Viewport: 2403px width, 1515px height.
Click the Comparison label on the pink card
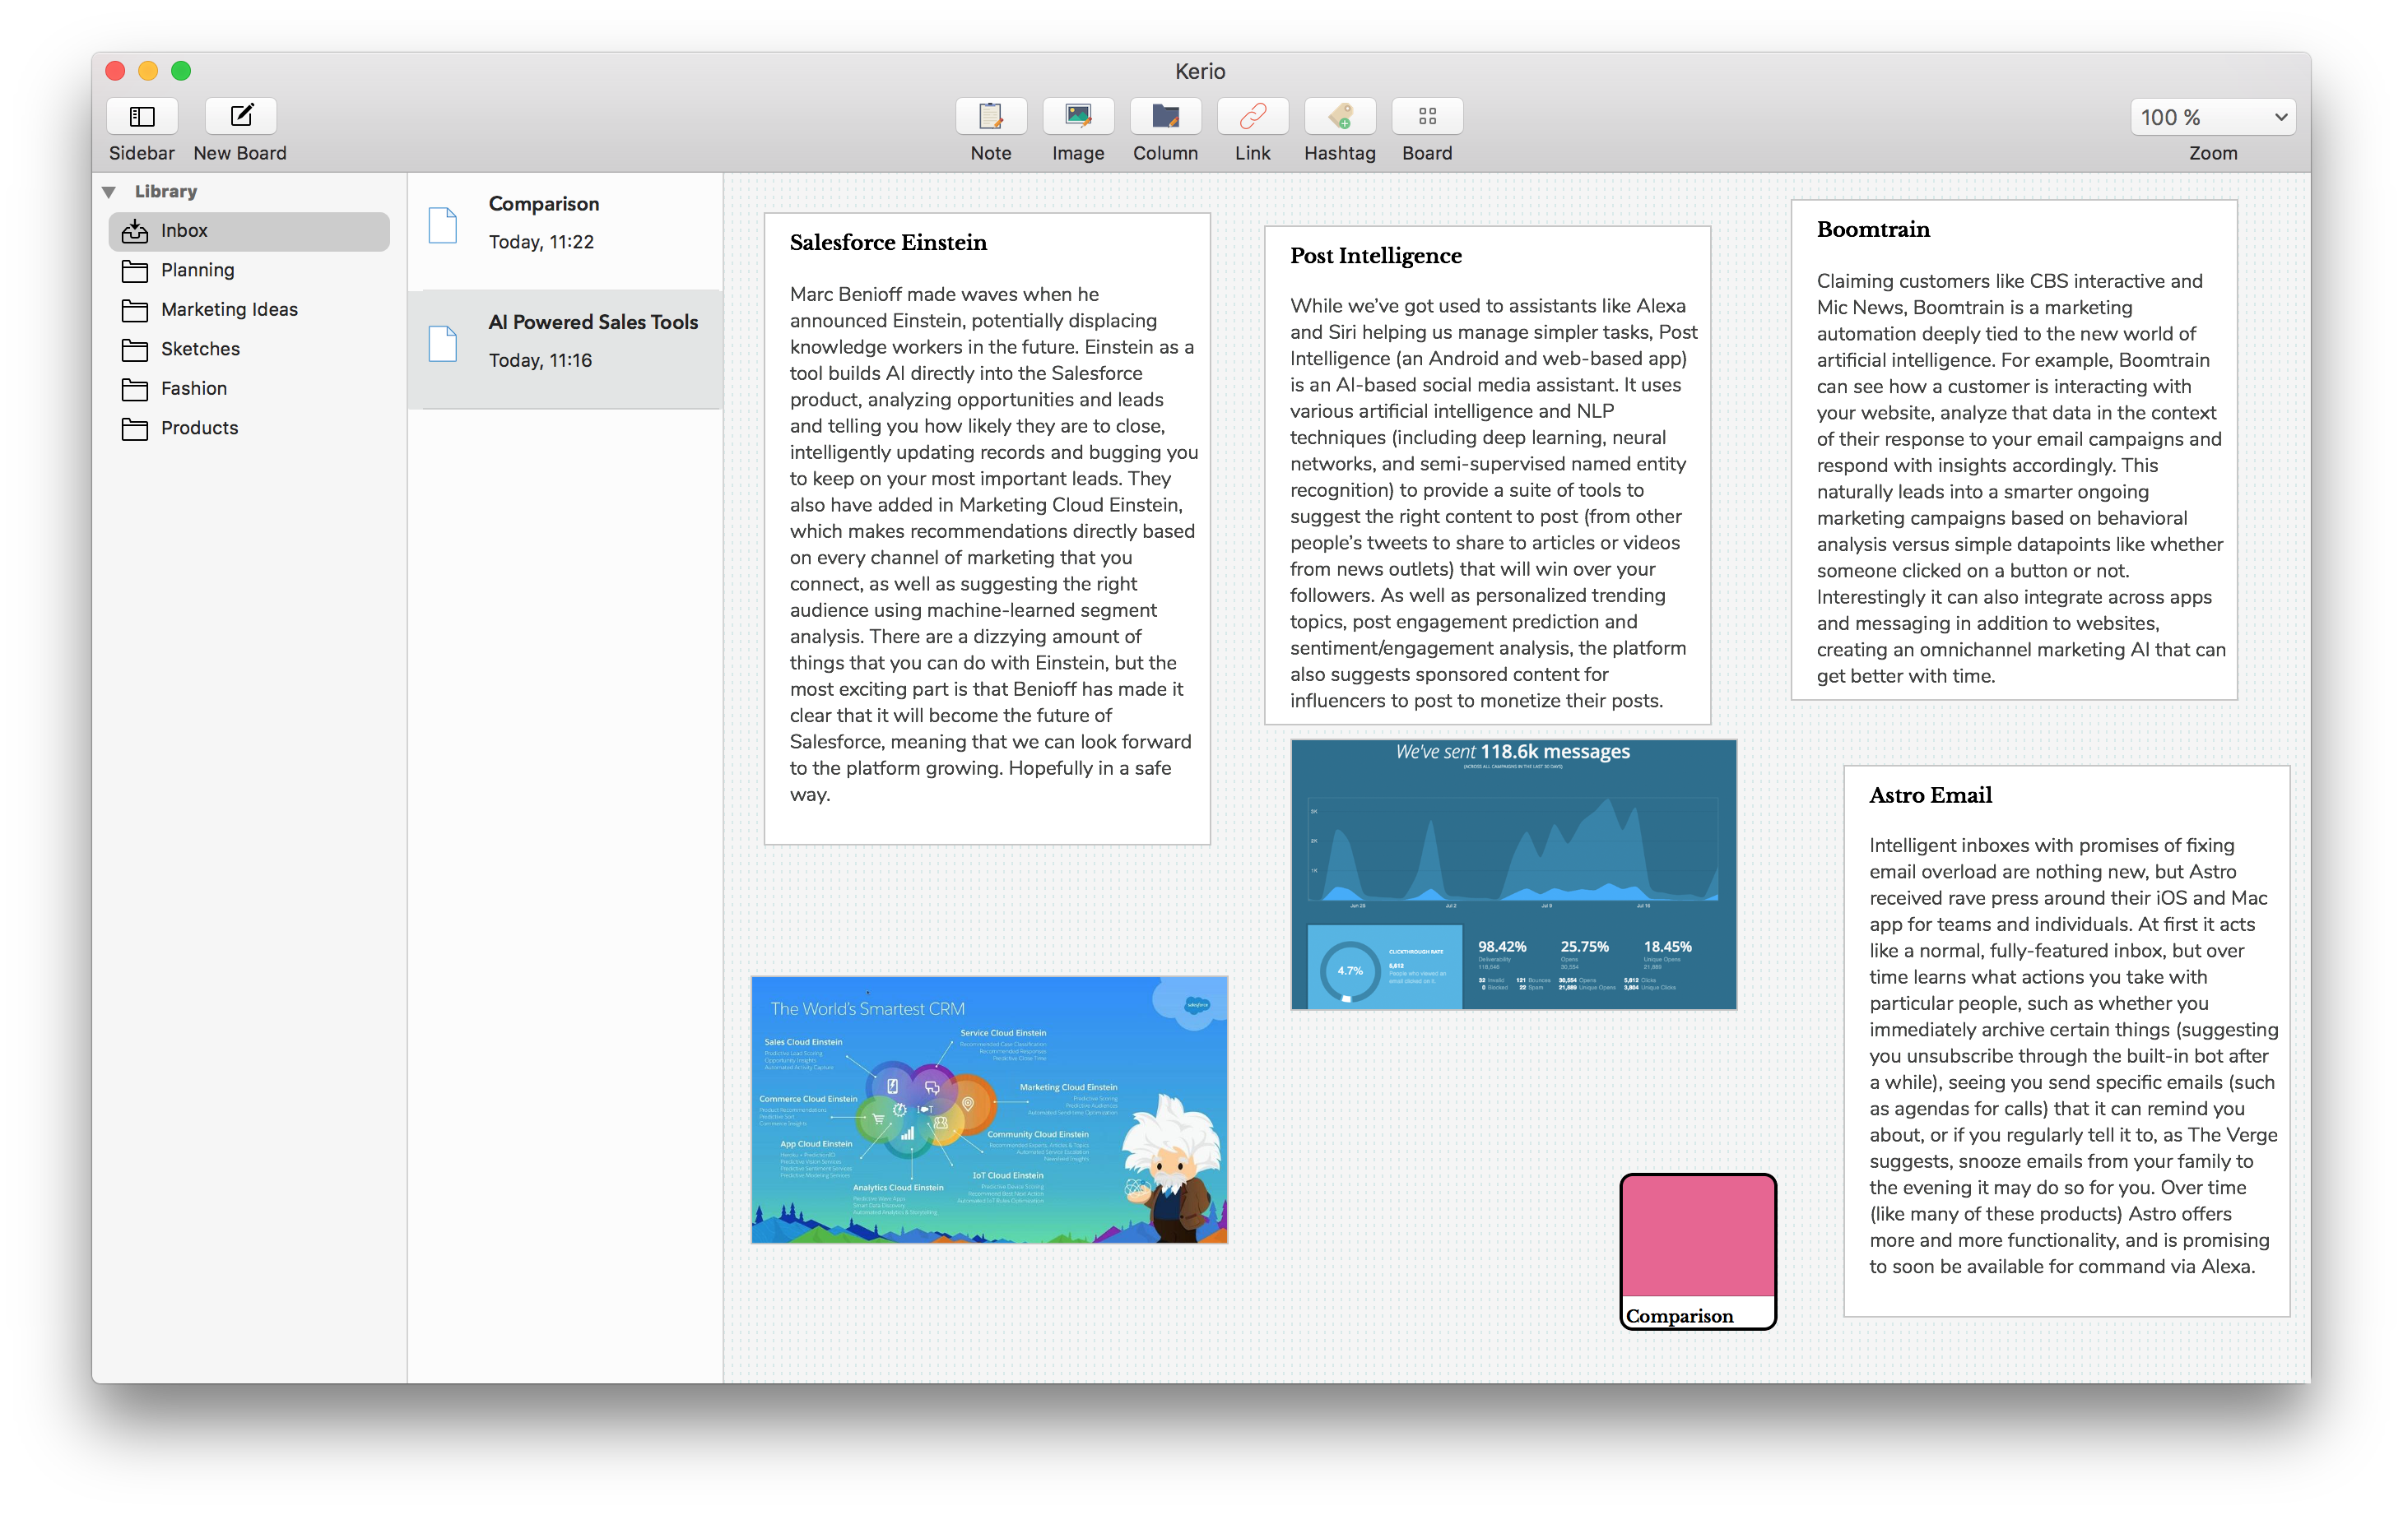pos(1680,1315)
